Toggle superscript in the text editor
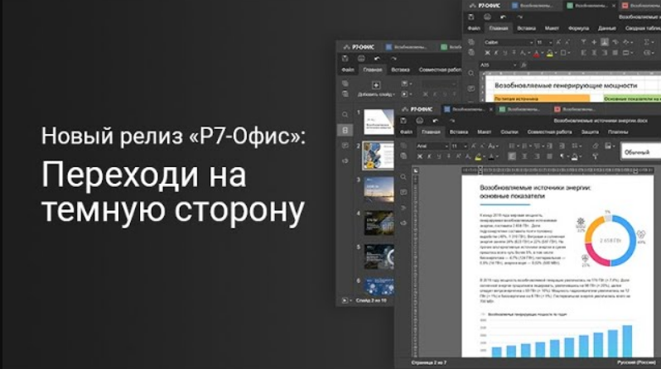This screenshot has height=369, width=661. [458, 156]
